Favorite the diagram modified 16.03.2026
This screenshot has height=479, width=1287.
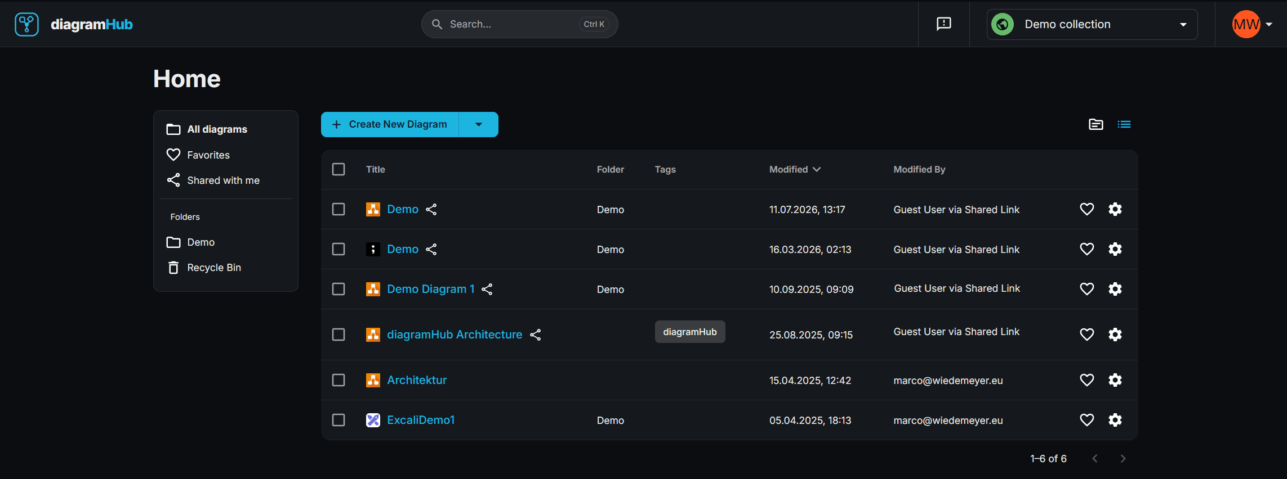click(1087, 249)
